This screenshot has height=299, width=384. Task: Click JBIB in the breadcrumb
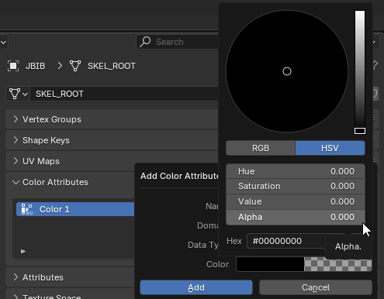point(36,66)
